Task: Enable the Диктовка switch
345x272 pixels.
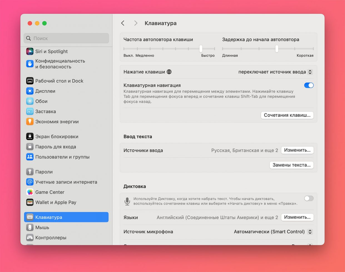Action: coord(309,198)
